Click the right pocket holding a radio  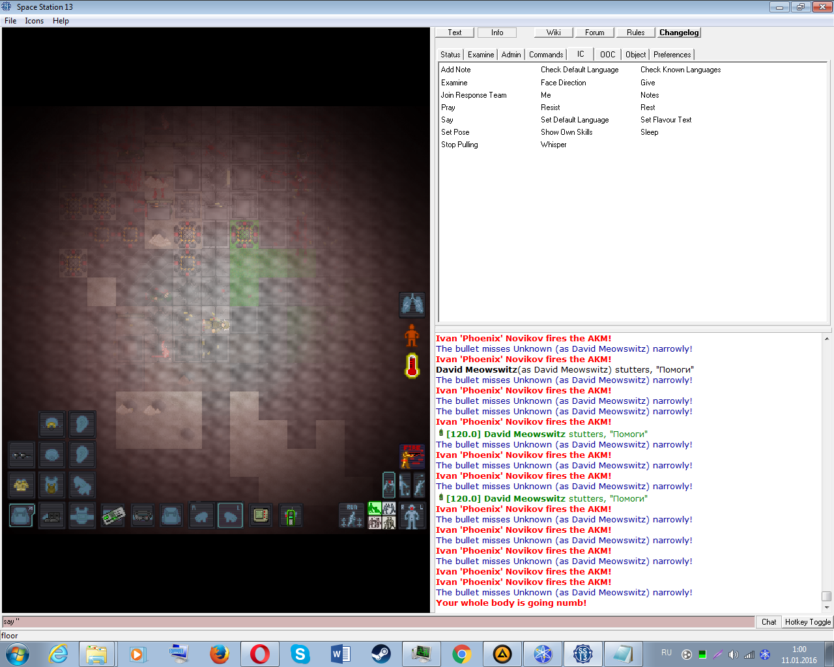(291, 516)
